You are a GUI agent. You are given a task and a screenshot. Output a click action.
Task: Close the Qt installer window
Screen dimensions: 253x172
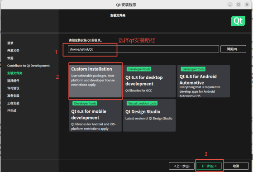[247, 5]
